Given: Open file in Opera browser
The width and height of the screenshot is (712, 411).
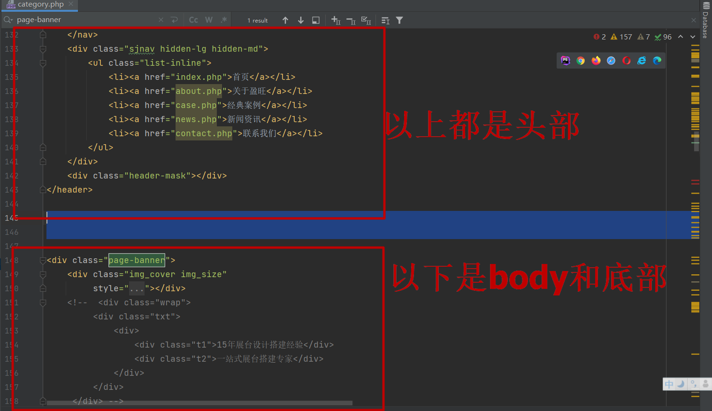Looking at the screenshot, I should coord(626,61).
